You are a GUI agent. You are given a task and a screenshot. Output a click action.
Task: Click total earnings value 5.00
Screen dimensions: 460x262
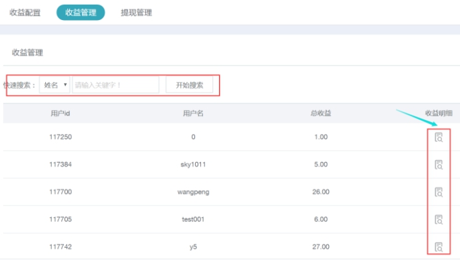(321, 164)
